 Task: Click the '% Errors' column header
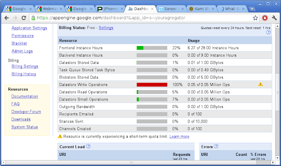pos(258,155)
